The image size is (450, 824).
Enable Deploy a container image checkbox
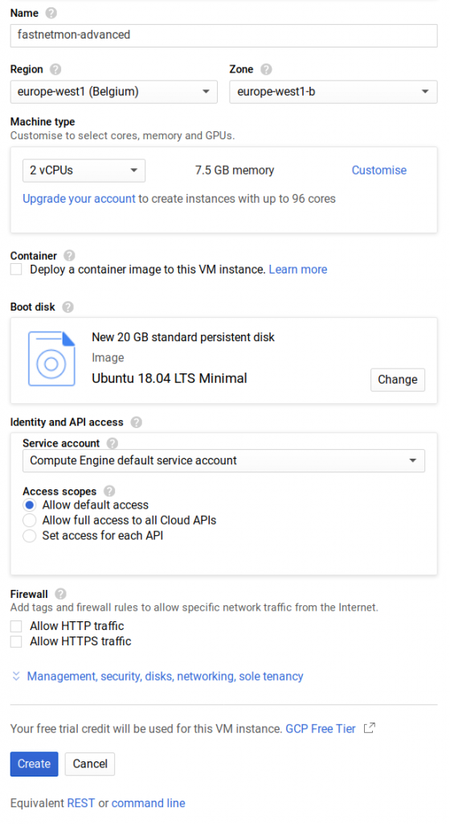pos(16,270)
